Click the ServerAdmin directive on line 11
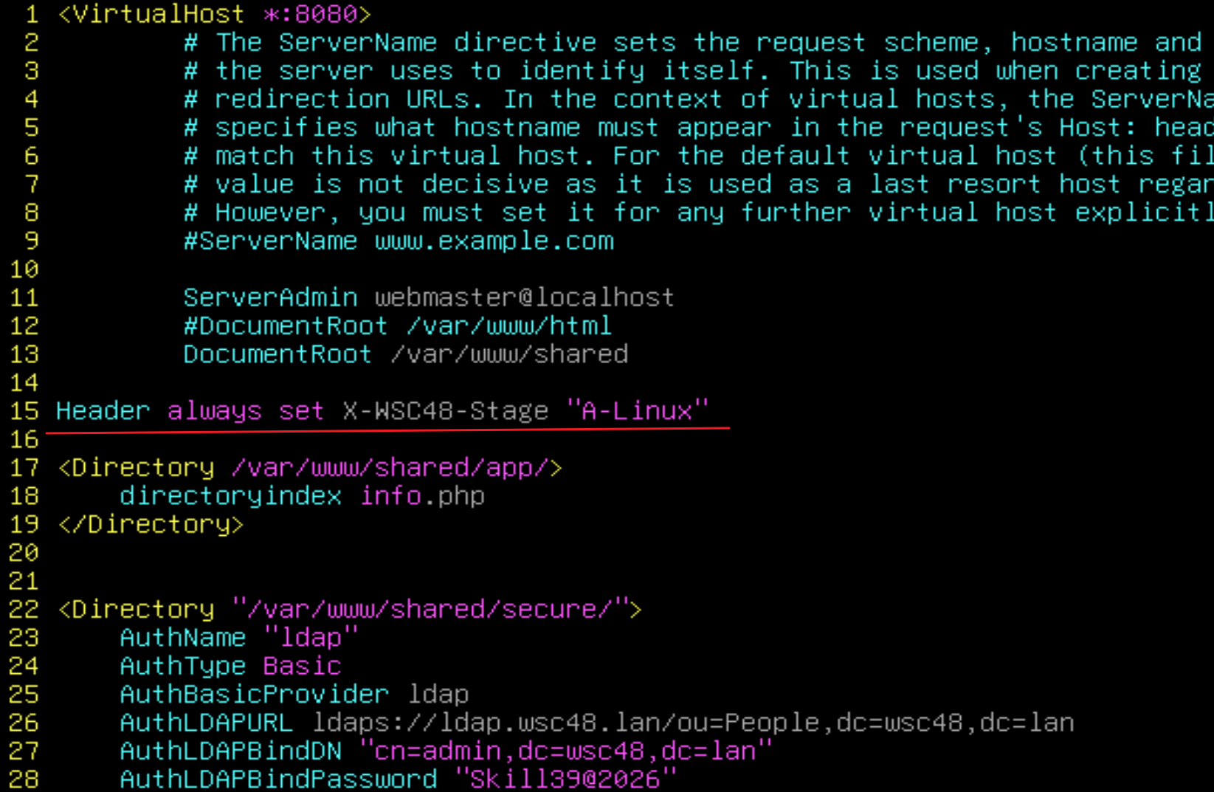The height and width of the screenshot is (792, 1214). (270, 297)
